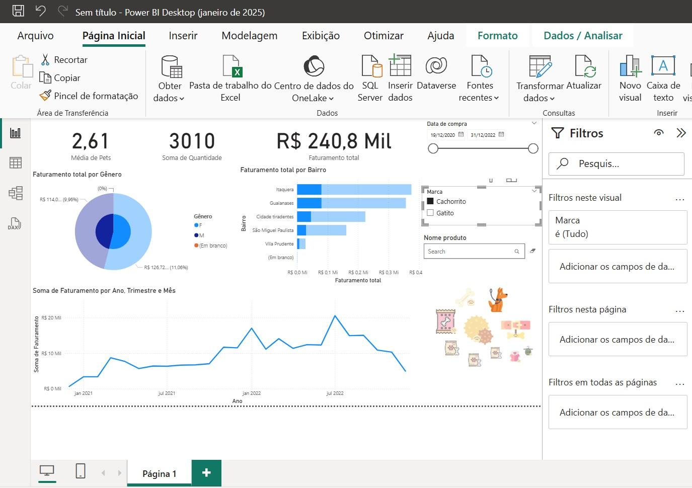Screen dimensions: 692x488
Task: Open the Ajuda tab
Action: click(441, 36)
